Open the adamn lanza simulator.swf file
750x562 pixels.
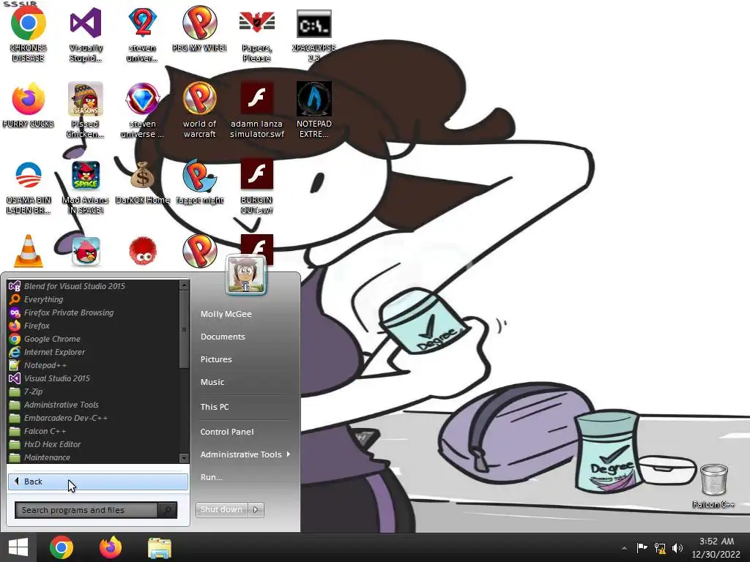click(257, 110)
